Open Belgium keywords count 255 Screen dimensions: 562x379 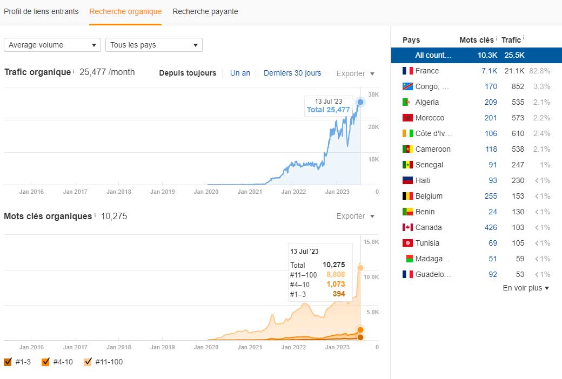pos(491,197)
